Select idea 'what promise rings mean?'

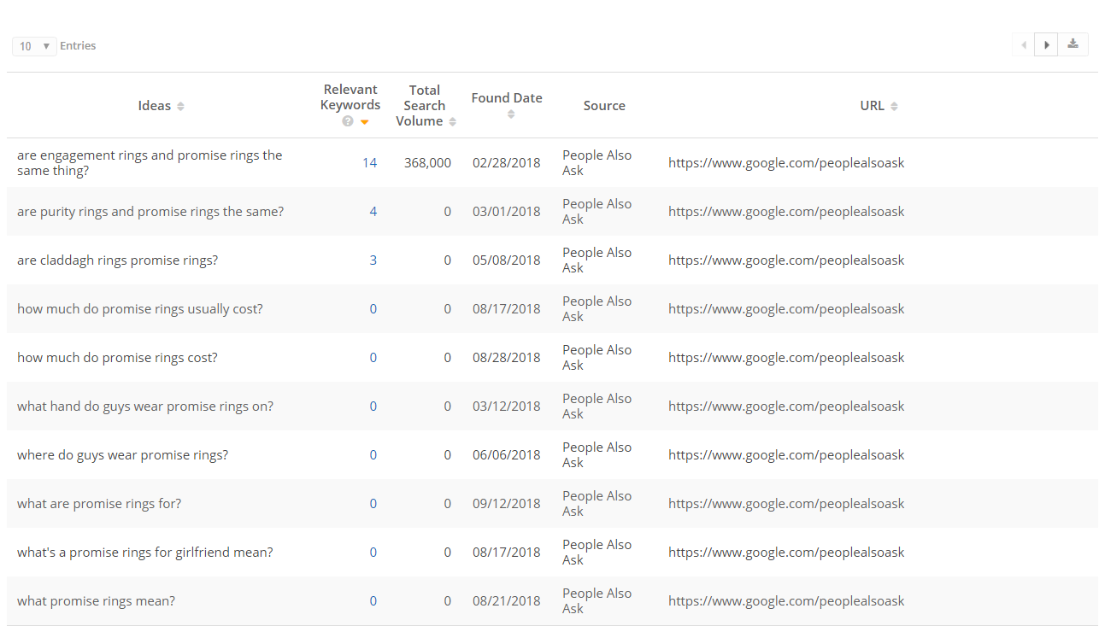(97, 600)
